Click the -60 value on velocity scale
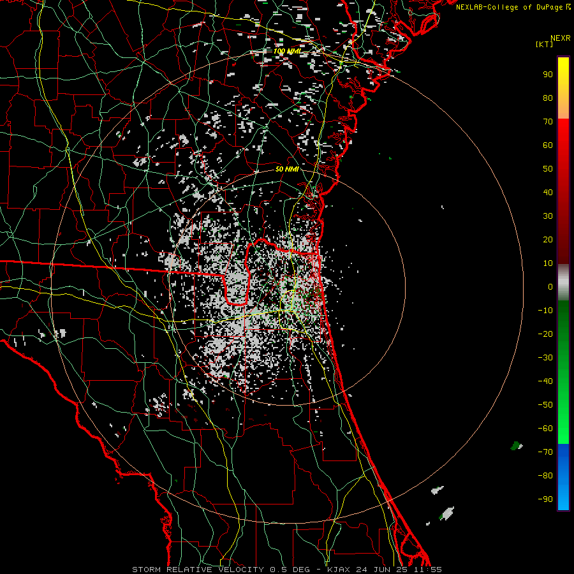The image size is (574, 574). [x=545, y=429]
